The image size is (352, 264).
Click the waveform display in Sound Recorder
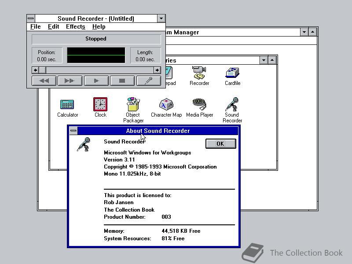tap(96, 55)
